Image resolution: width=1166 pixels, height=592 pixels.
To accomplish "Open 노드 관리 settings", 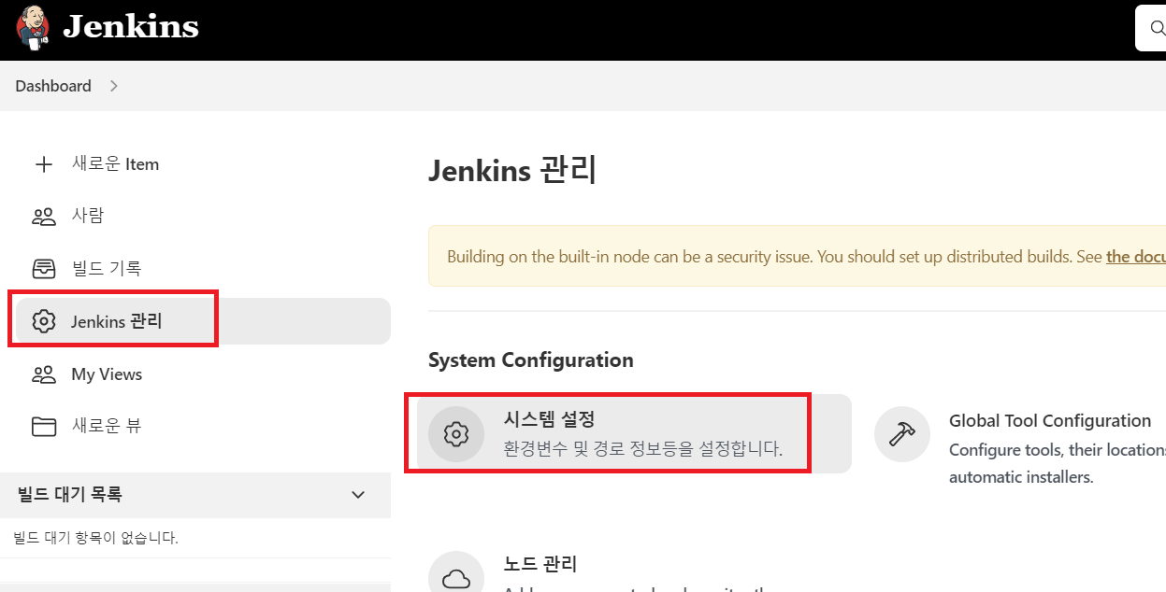I will click(540, 565).
